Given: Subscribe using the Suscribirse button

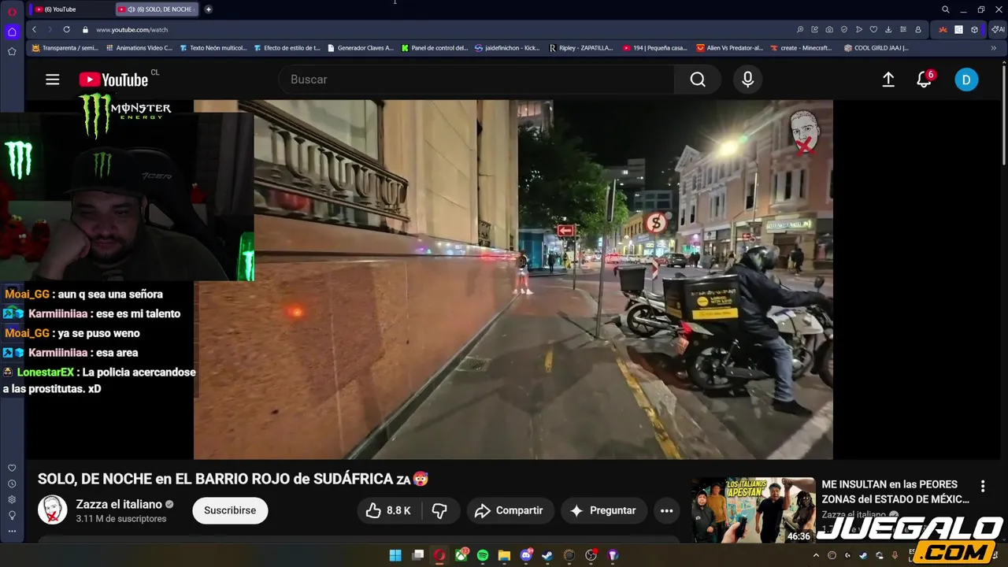Looking at the screenshot, I should tap(230, 510).
